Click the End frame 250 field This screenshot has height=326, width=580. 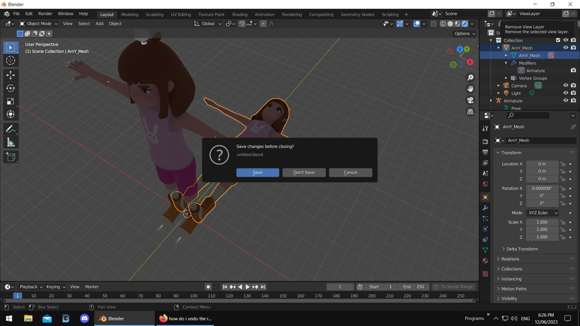(413, 287)
